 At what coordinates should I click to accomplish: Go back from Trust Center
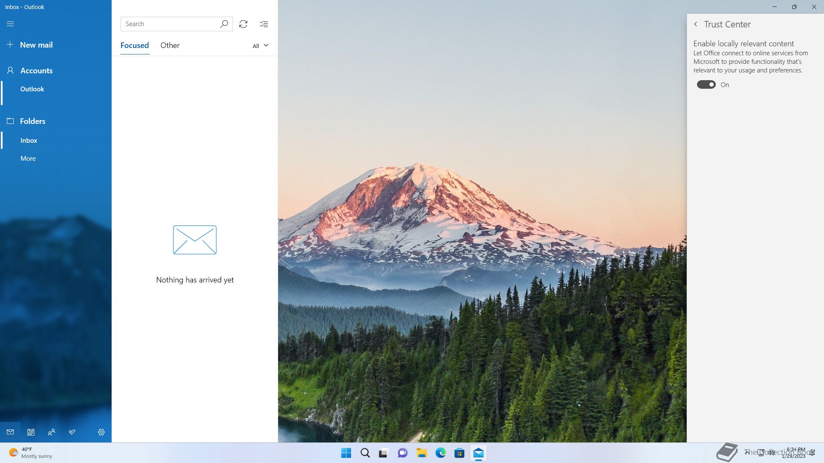696,24
